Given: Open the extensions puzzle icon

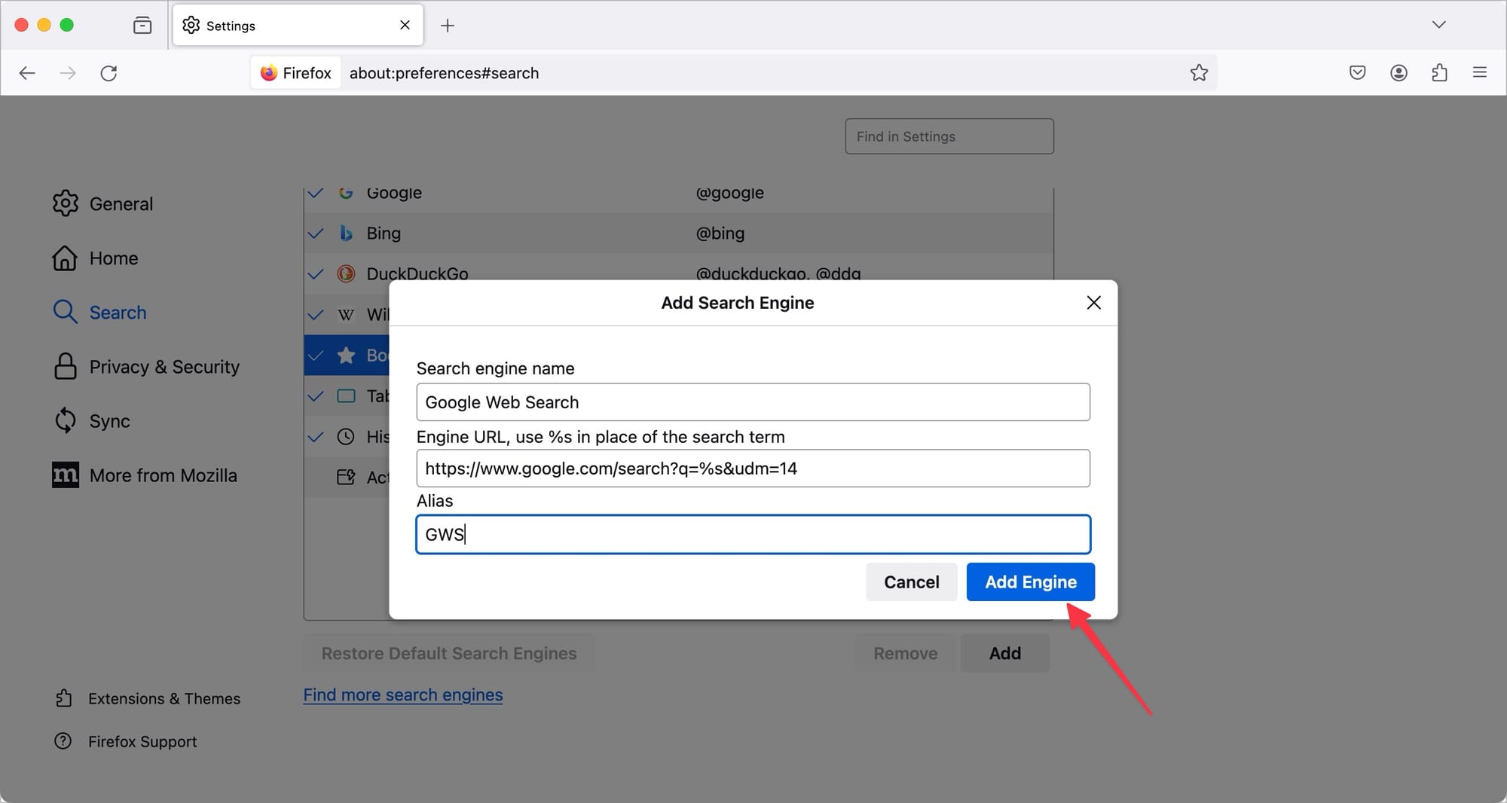Looking at the screenshot, I should (x=1439, y=73).
